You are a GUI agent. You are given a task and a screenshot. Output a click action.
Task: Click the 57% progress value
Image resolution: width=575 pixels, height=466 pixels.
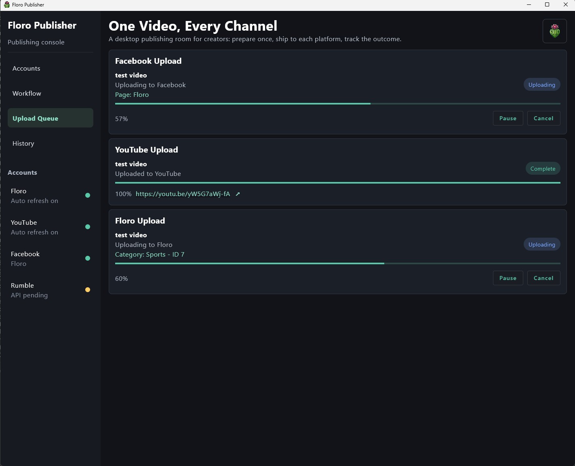121,119
